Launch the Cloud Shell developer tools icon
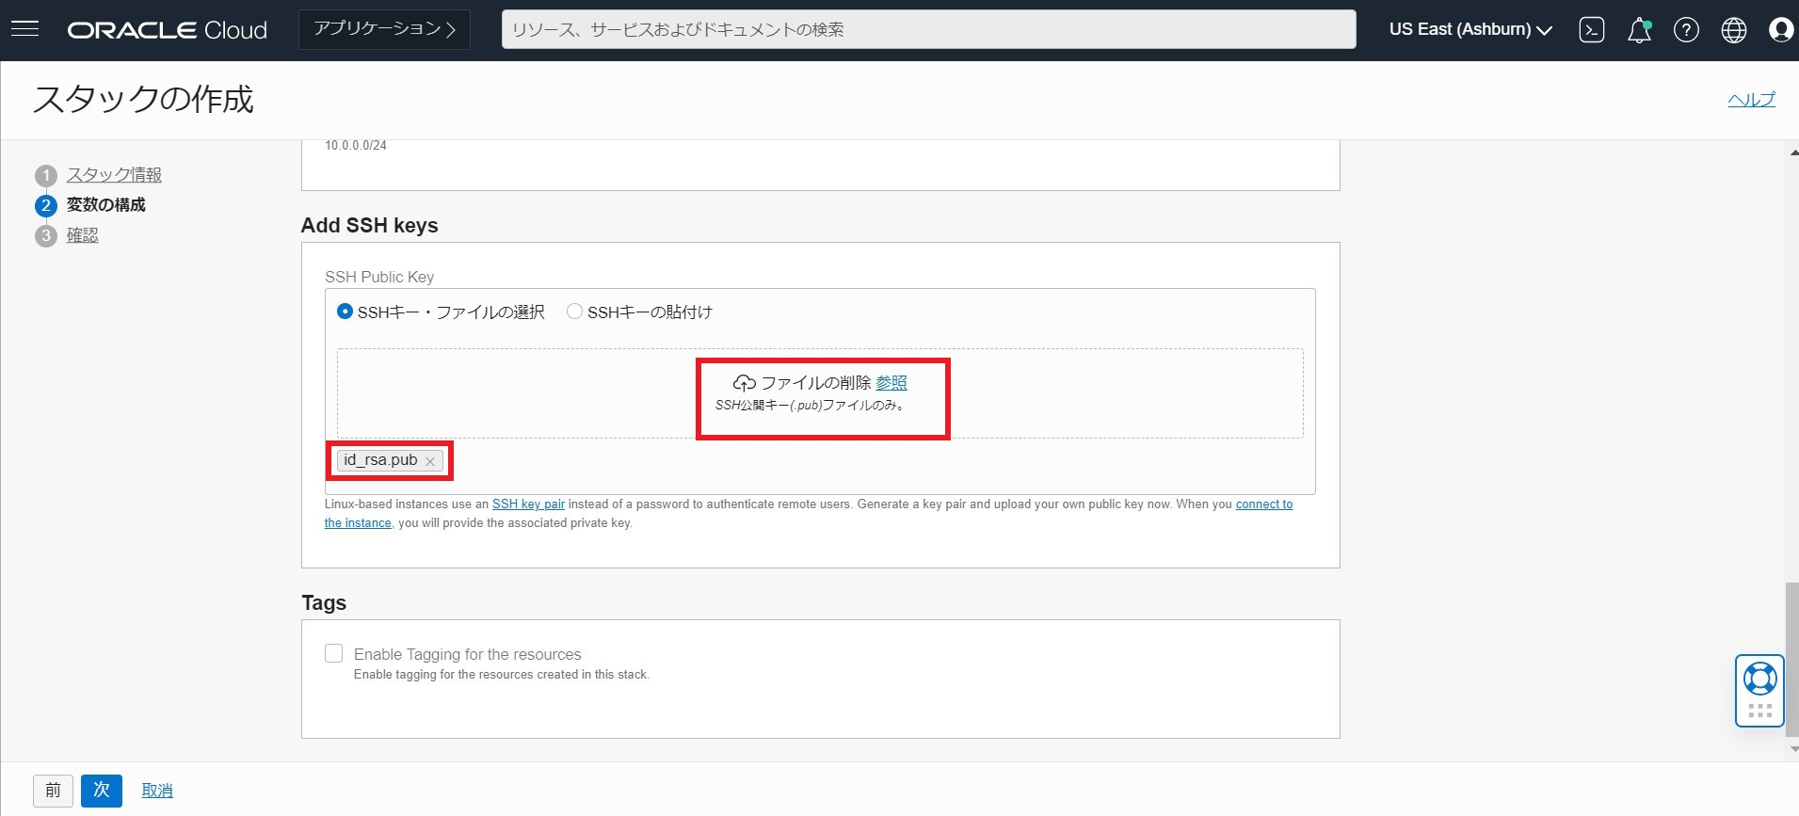Image resolution: width=1799 pixels, height=816 pixels. point(1591,30)
